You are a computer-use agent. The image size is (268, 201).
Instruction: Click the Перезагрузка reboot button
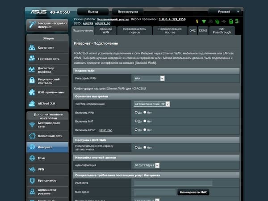[x=128, y=12]
